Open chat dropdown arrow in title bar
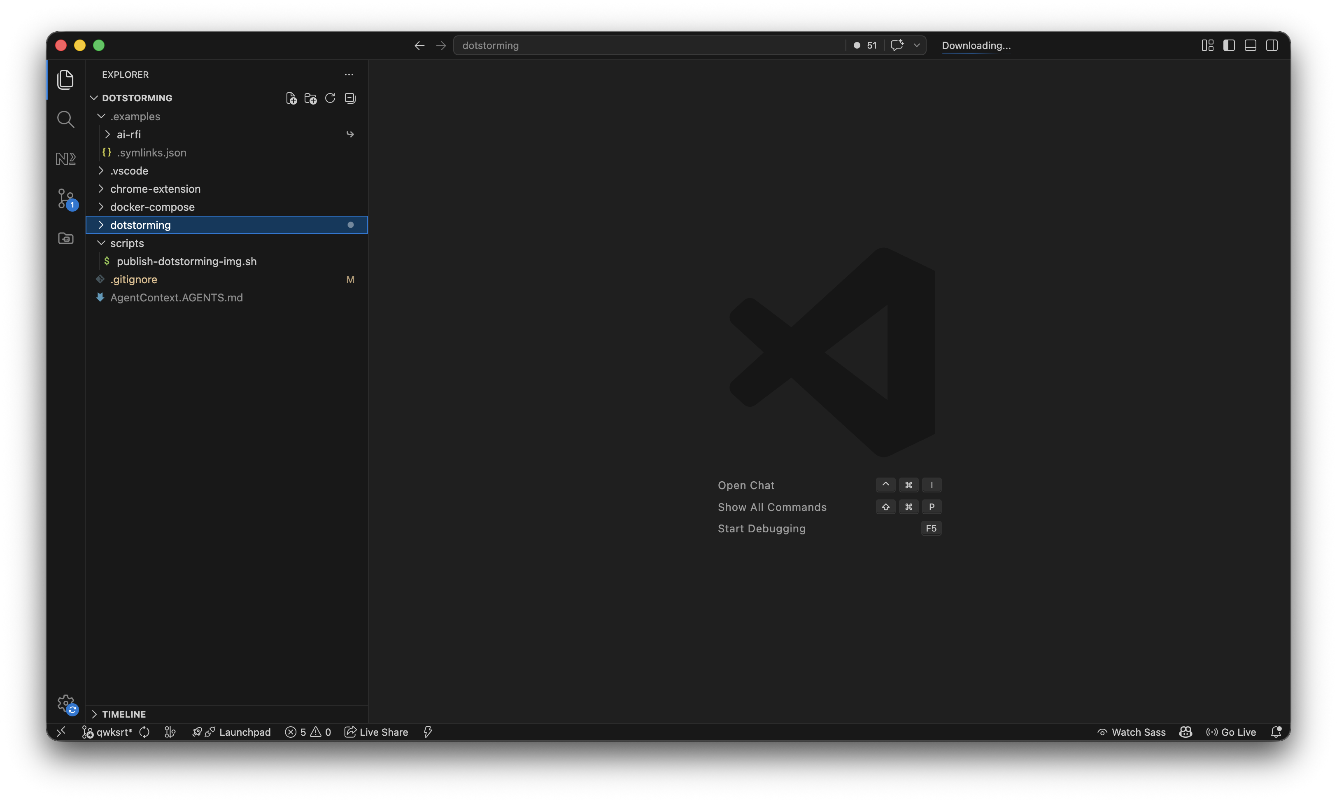 (x=917, y=45)
